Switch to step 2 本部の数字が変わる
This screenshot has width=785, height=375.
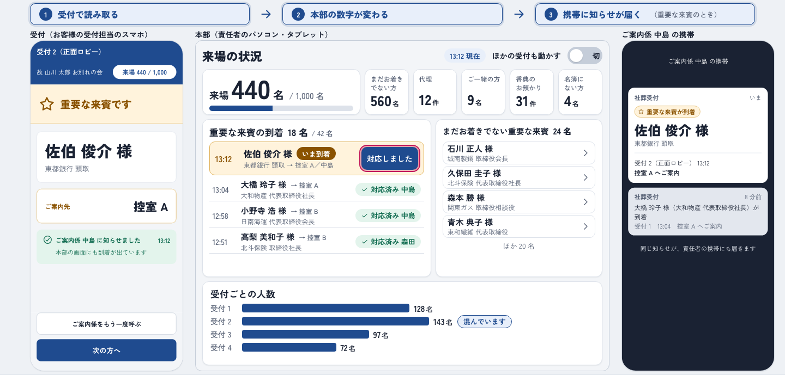pyautogui.click(x=392, y=15)
